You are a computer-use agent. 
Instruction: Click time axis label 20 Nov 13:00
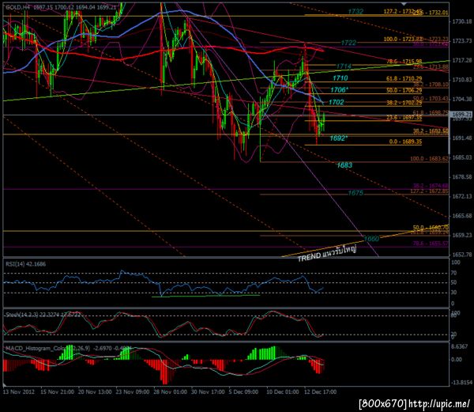coord(95,391)
